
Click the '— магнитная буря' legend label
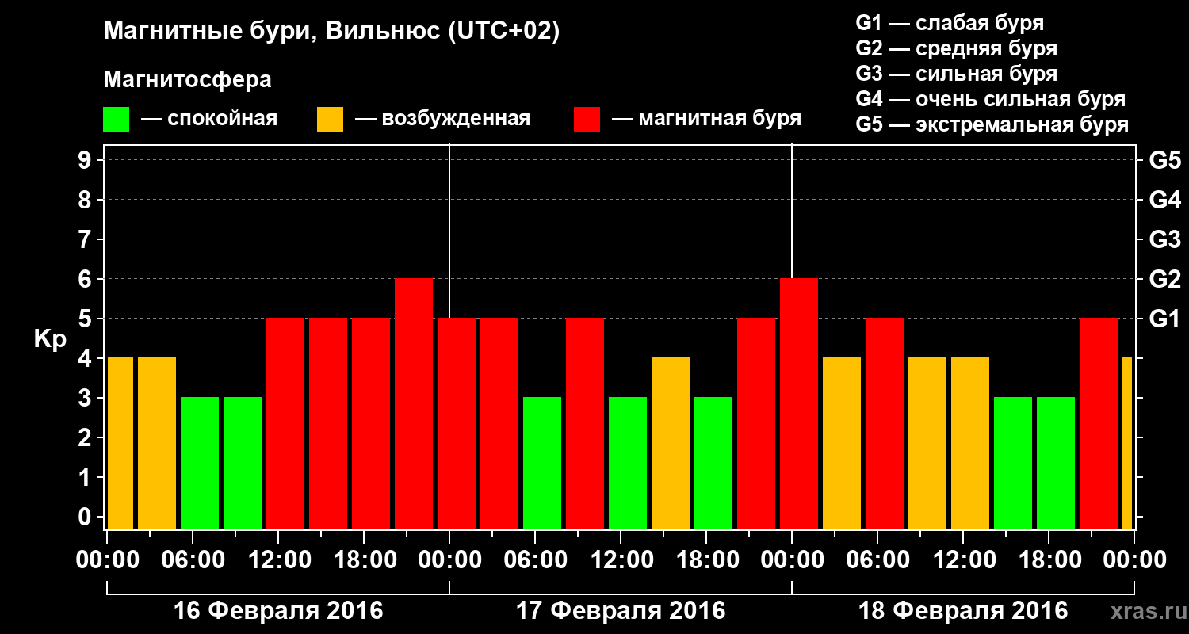(707, 120)
